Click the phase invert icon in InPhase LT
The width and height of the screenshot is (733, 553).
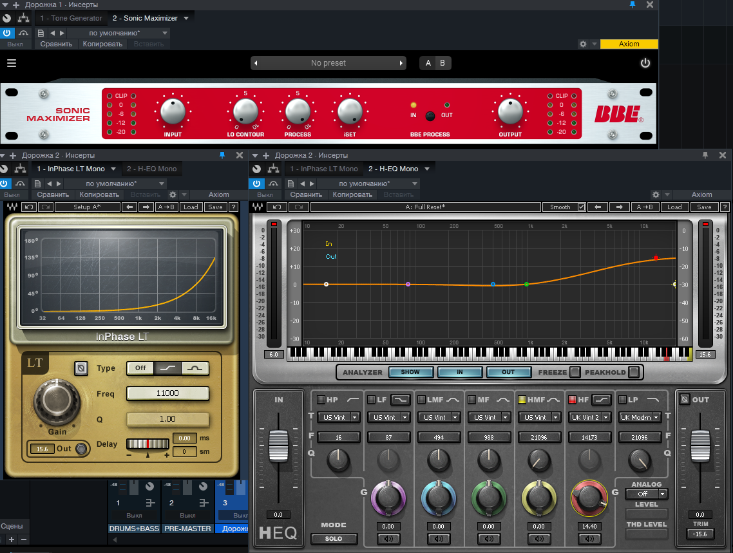tap(81, 368)
